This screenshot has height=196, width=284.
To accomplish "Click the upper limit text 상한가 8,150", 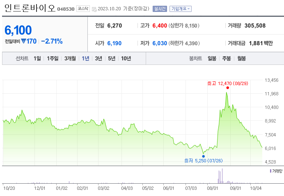I will pos(184,25).
